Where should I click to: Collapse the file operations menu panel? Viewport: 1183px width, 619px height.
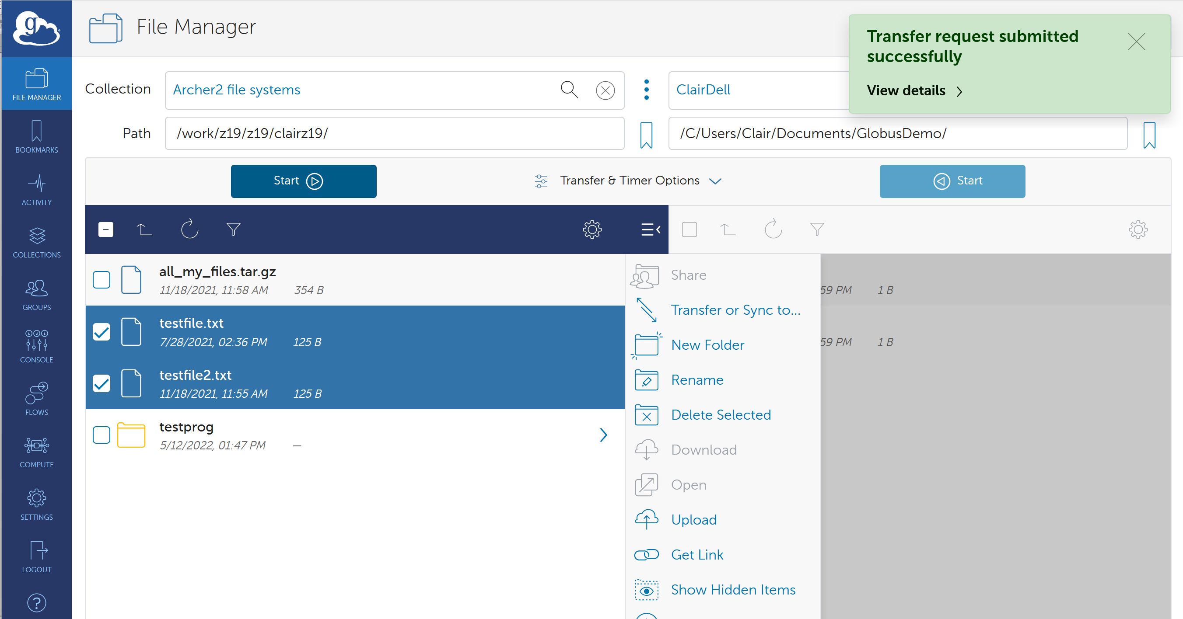[651, 229]
